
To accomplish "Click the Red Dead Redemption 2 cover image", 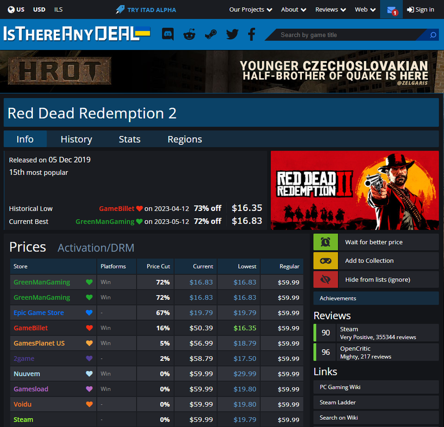I will tap(355, 190).
